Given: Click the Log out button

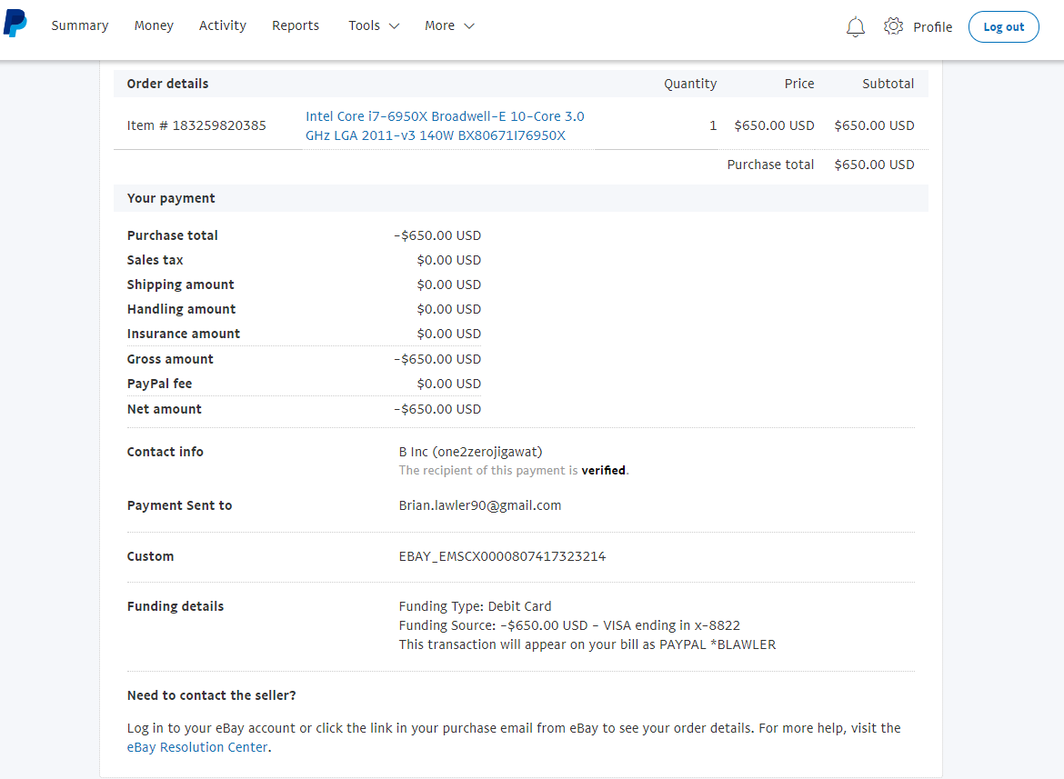Looking at the screenshot, I should [1003, 27].
